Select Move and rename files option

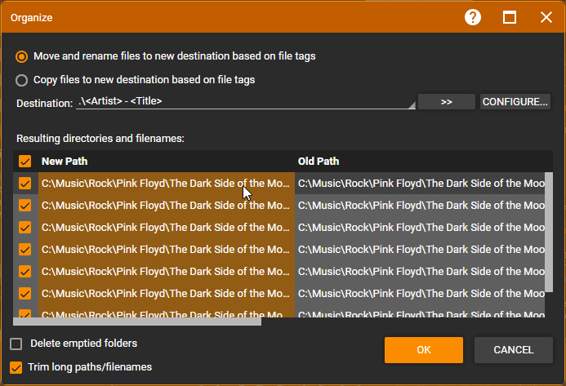click(x=22, y=56)
